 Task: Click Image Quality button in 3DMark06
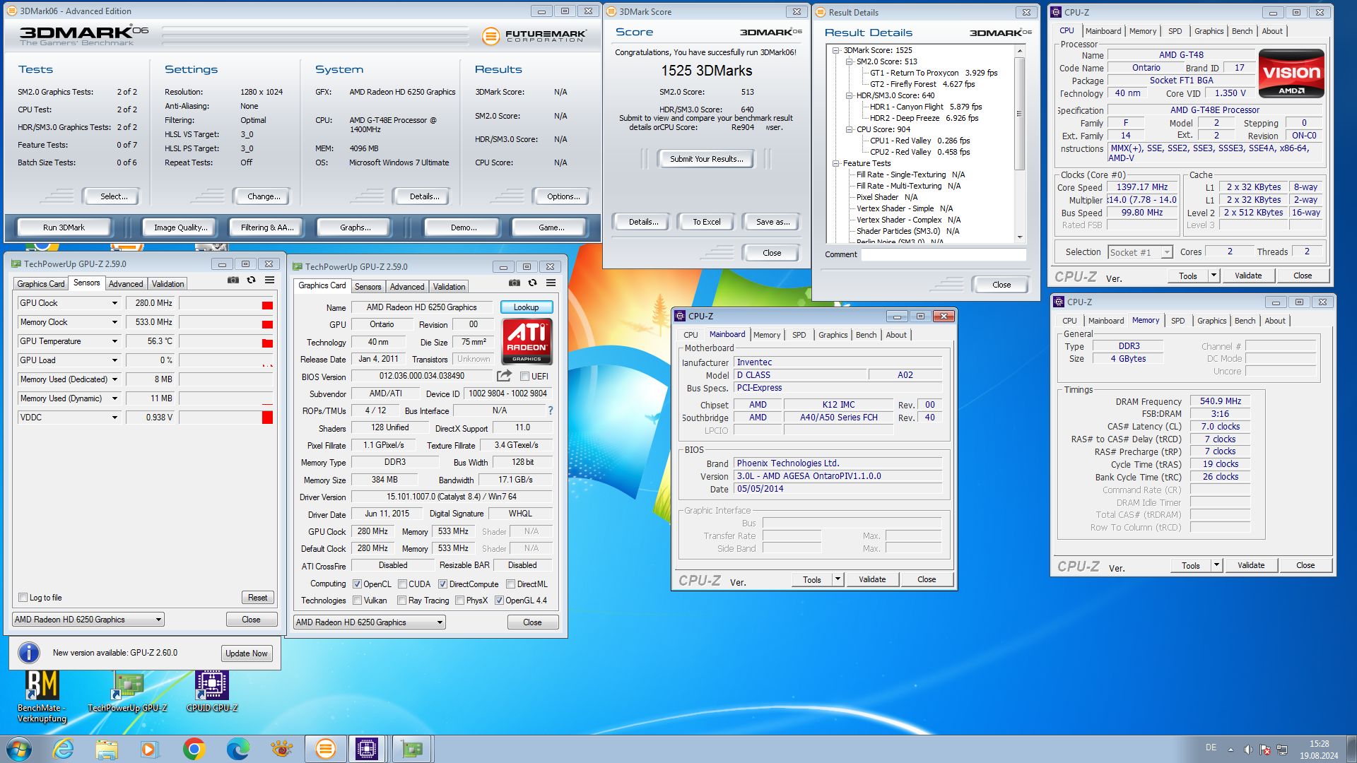pyautogui.click(x=181, y=227)
